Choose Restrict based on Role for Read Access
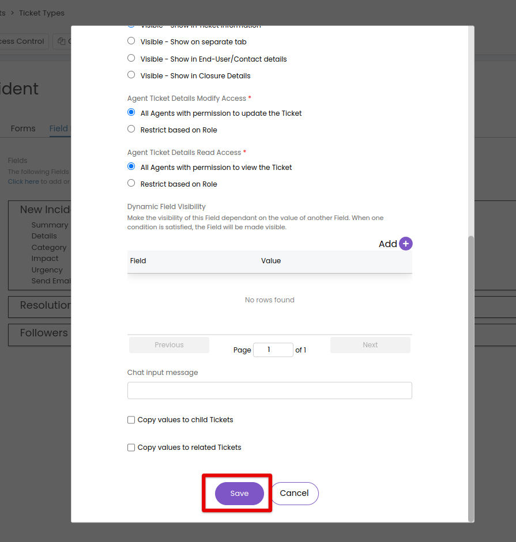 [131, 184]
